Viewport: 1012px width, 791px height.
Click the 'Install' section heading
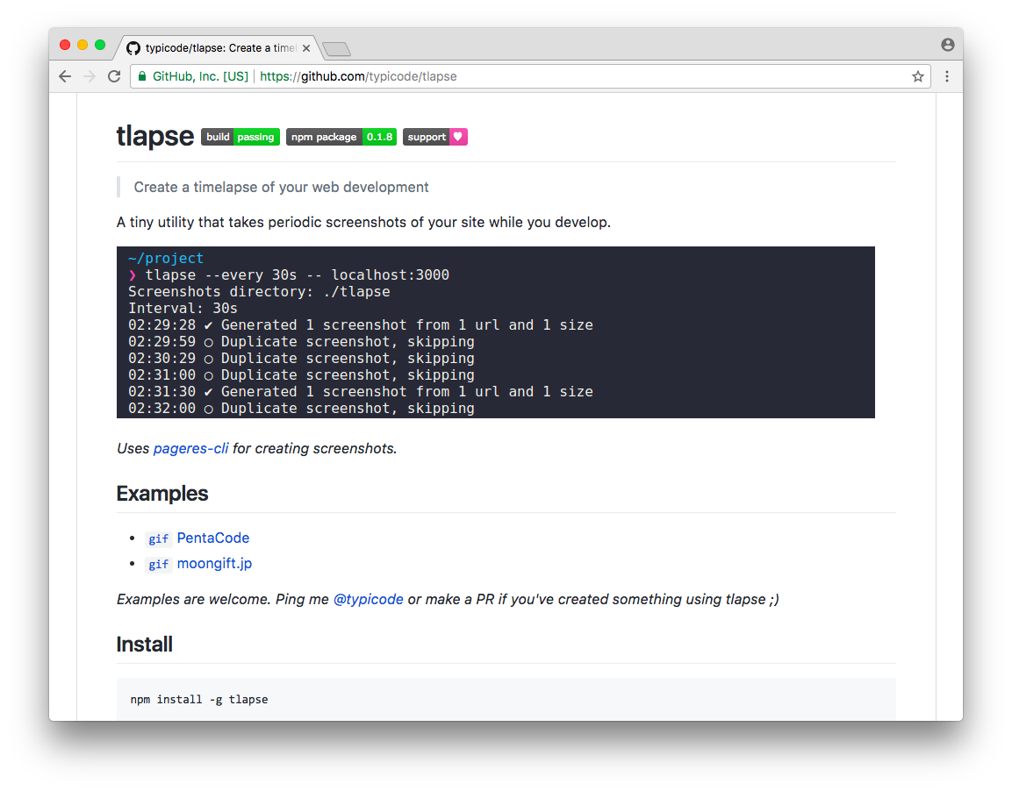coord(145,645)
